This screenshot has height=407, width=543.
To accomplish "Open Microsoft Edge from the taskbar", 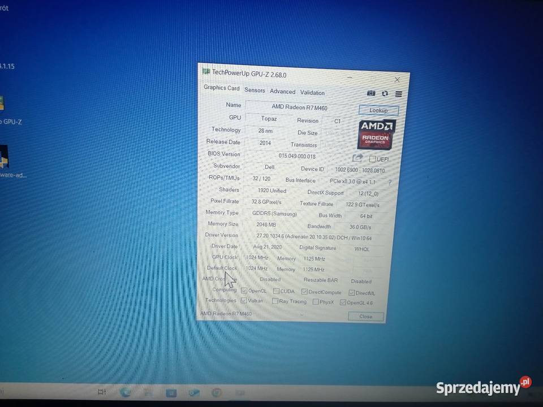I will (x=126, y=392).
